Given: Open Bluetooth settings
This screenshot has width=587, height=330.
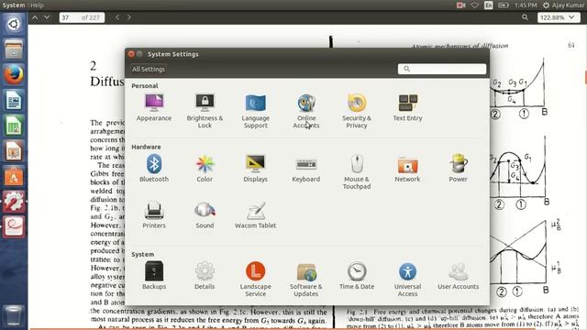Looking at the screenshot, I should tap(154, 169).
